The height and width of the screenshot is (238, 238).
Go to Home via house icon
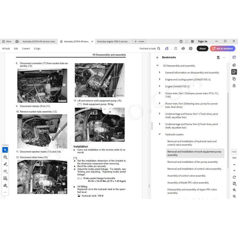17,41
